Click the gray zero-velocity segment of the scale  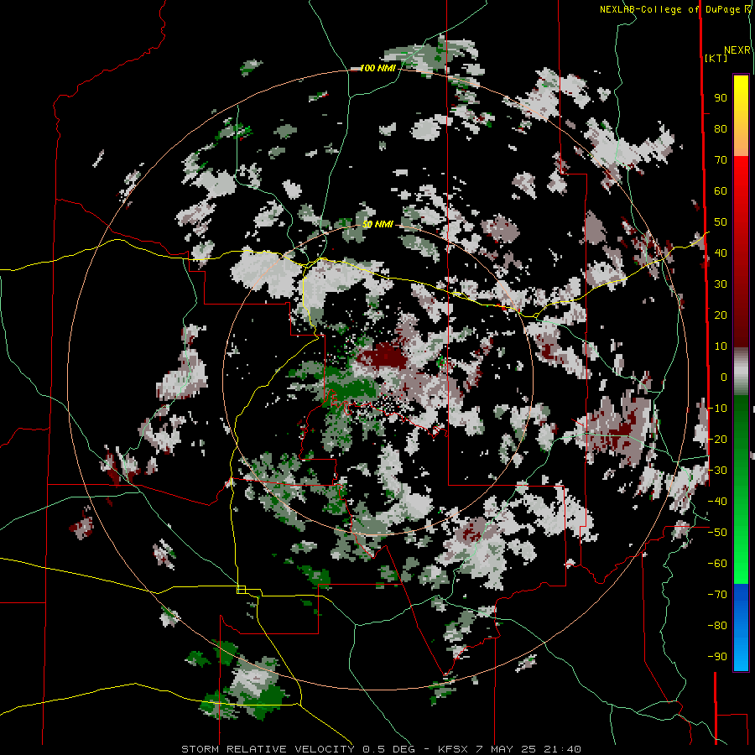click(x=741, y=372)
